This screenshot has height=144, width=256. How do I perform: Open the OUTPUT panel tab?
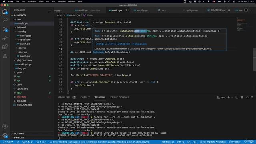click(x=85, y=97)
